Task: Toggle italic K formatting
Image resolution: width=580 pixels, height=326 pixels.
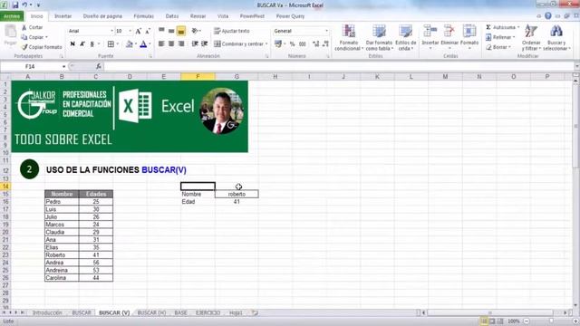Action: tap(82, 44)
